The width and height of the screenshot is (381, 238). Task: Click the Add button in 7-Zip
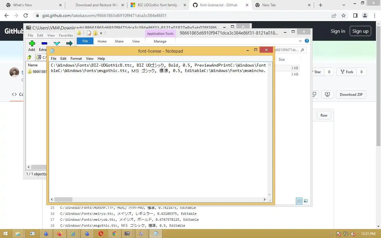tap(32, 46)
